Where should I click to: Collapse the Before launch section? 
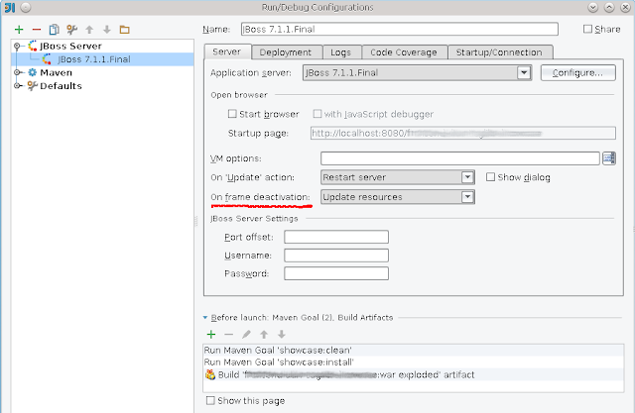coord(205,318)
